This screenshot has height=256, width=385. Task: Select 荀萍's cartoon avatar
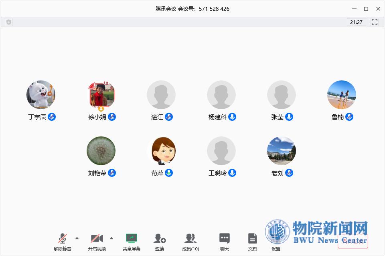pos(161,151)
